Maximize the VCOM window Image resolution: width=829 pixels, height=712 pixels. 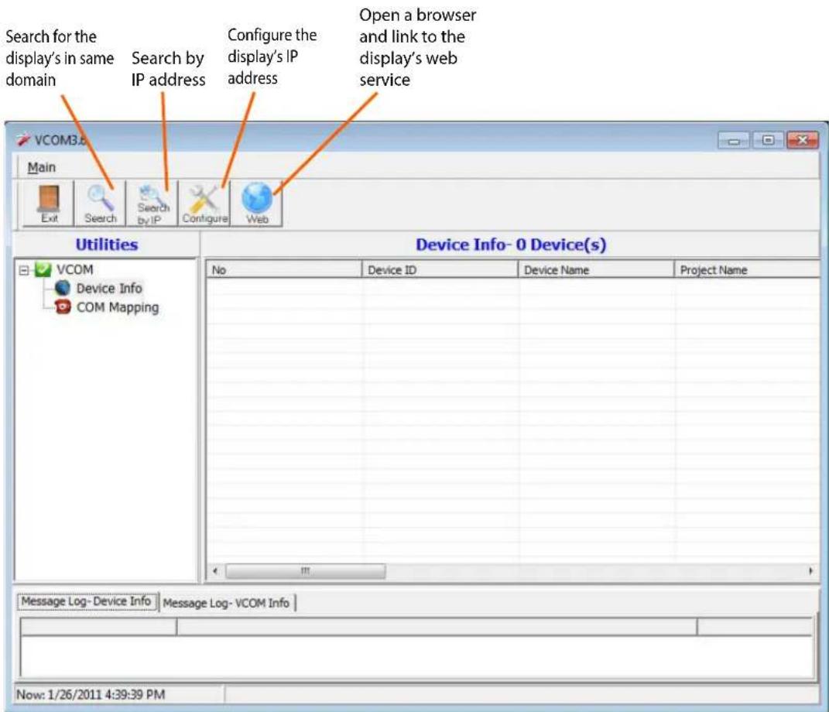(x=768, y=140)
